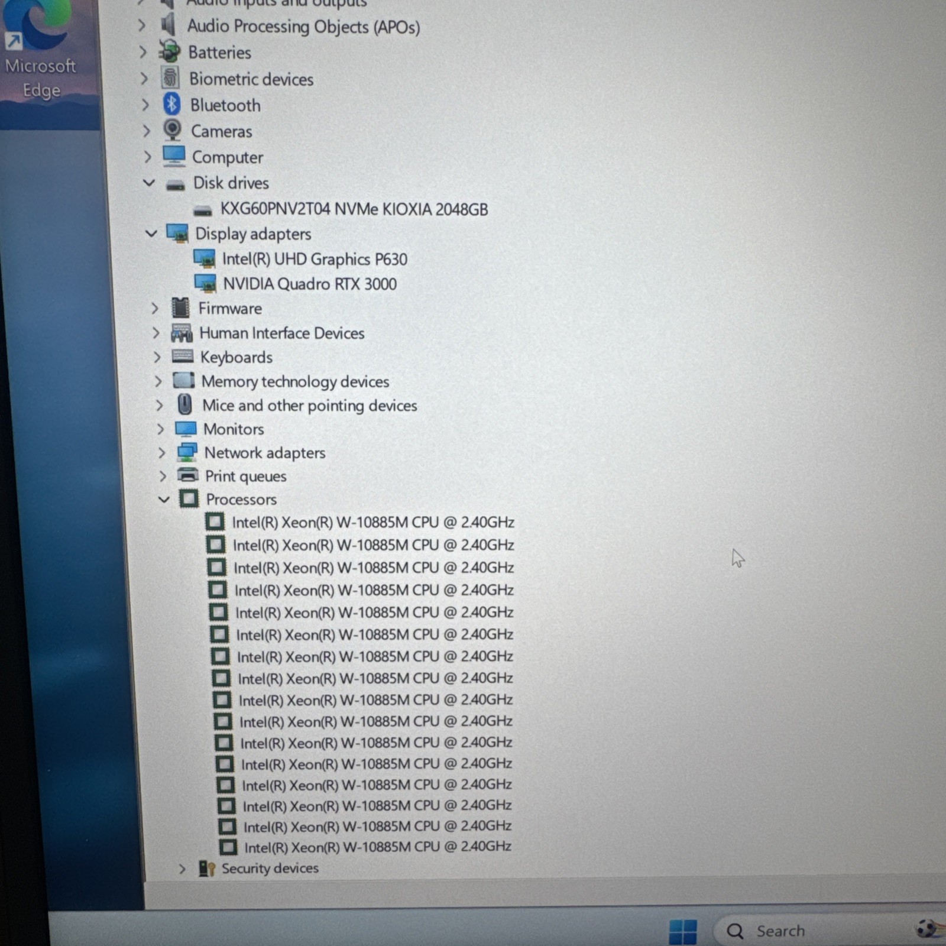The width and height of the screenshot is (946, 946).
Task: Open the Windows Start button
Action: [x=683, y=931]
